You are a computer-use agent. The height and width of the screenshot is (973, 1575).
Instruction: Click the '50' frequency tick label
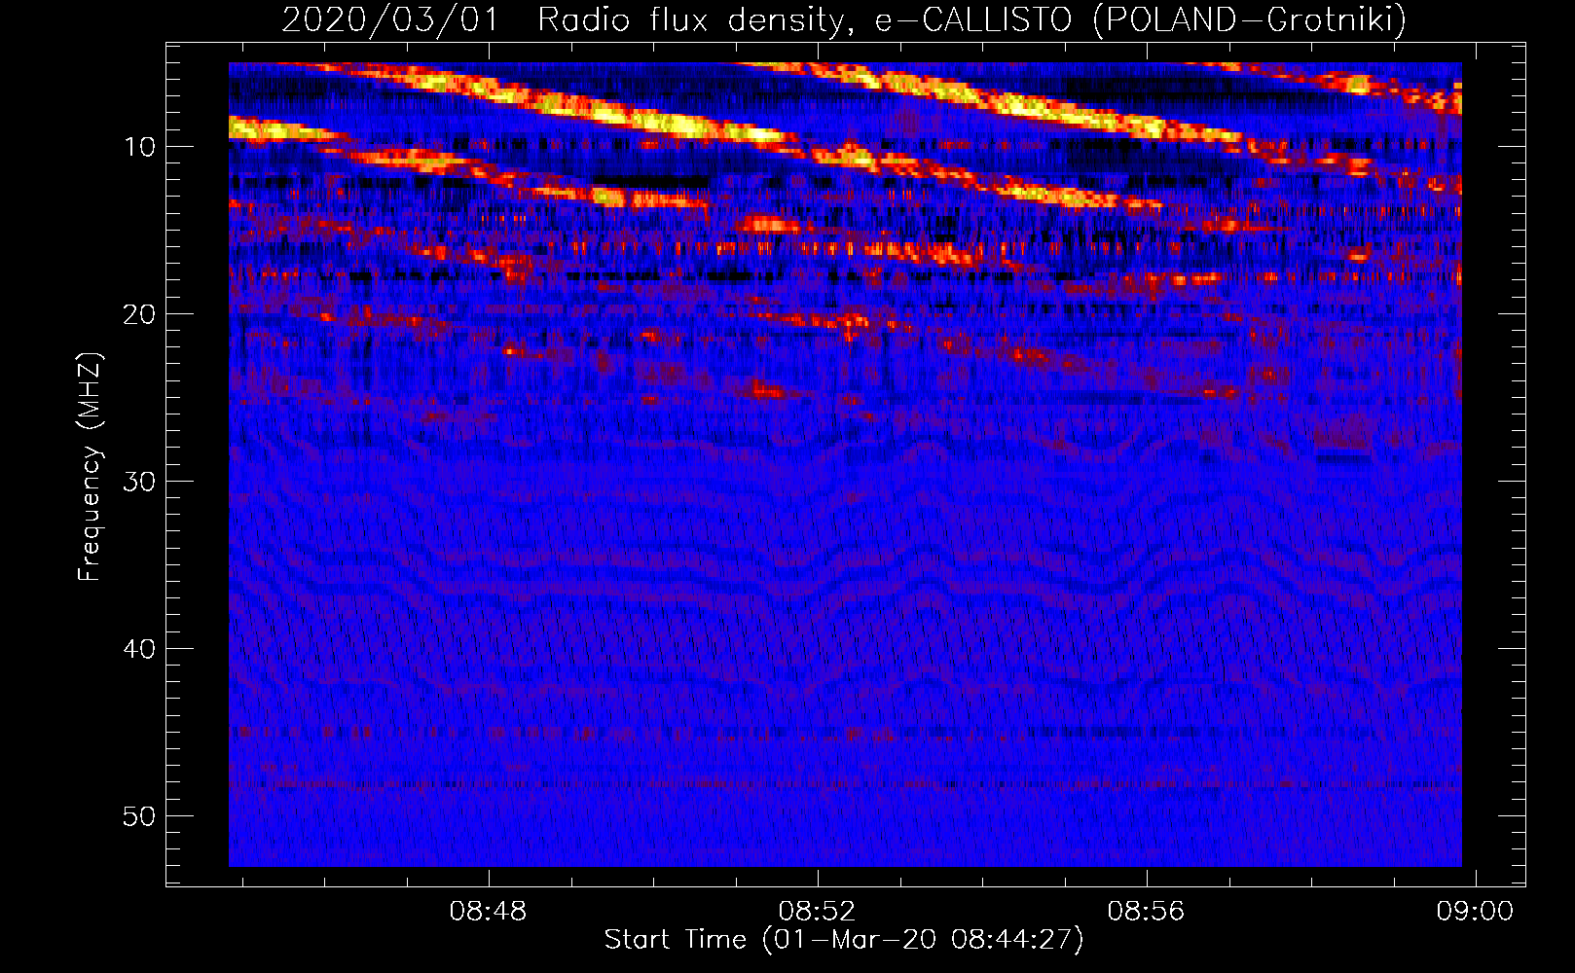(140, 816)
